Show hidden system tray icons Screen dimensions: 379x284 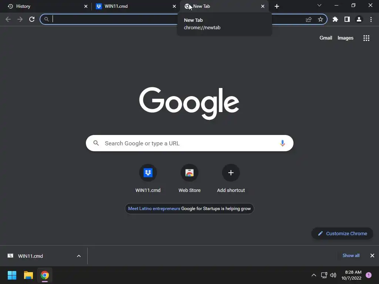click(314, 275)
